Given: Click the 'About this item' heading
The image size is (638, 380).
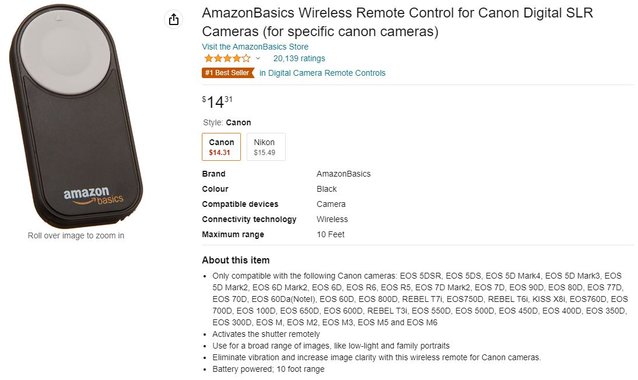Looking at the screenshot, I should coord(236,260).
